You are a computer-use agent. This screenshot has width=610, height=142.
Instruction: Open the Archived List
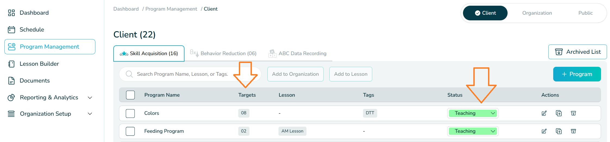(577, 52)
